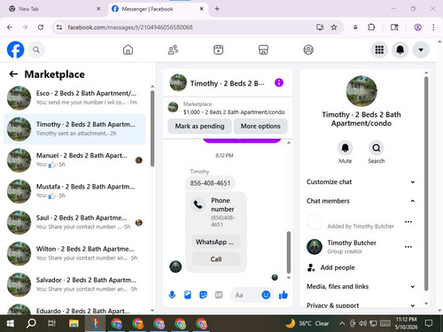This screenshot has height=332, width=443.
Task: Open the Facebook search magnifier icon
Action: pyautogui.click(x=36, y=50)
